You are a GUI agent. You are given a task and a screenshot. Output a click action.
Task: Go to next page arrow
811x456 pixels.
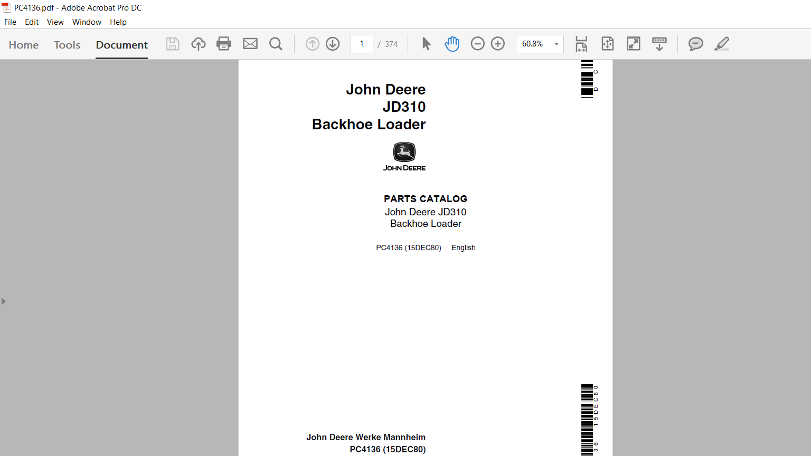333,44
